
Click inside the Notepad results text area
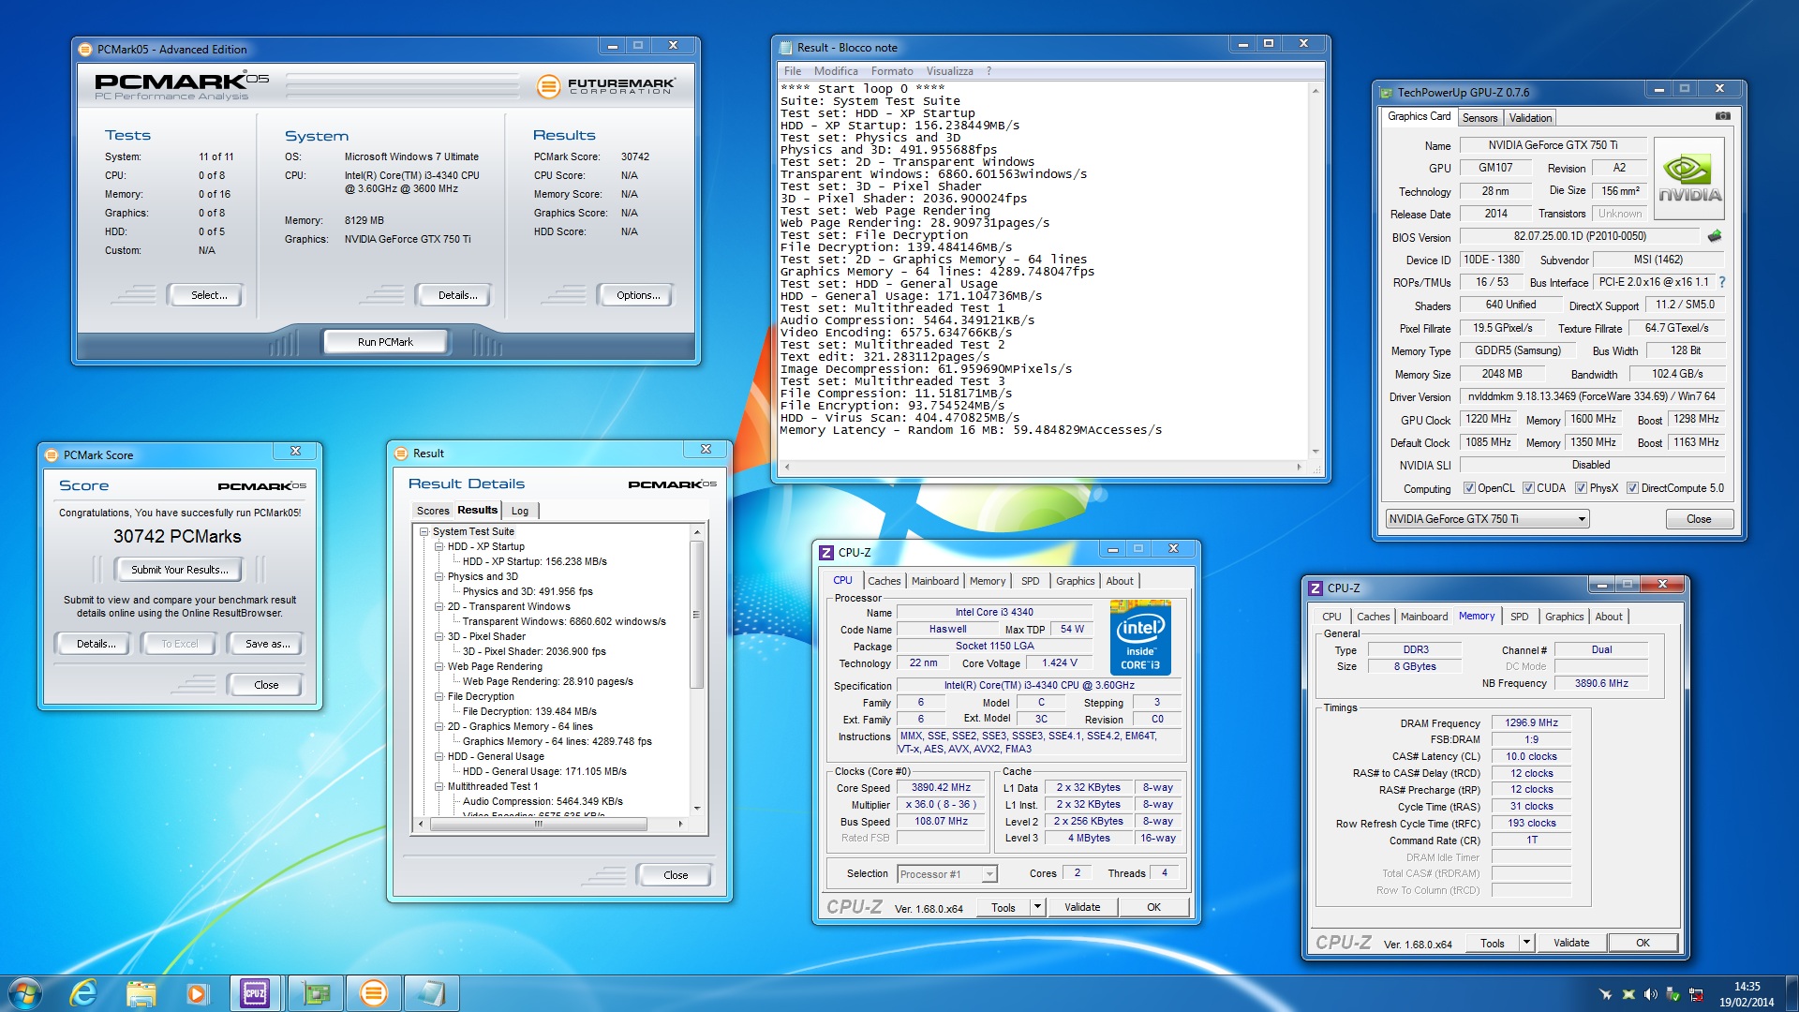[1043, 270]
